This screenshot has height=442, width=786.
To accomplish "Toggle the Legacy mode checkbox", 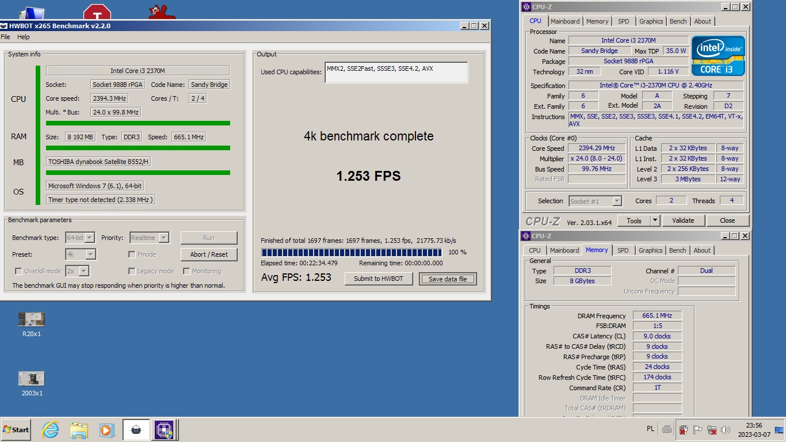I will click(132, 271).
